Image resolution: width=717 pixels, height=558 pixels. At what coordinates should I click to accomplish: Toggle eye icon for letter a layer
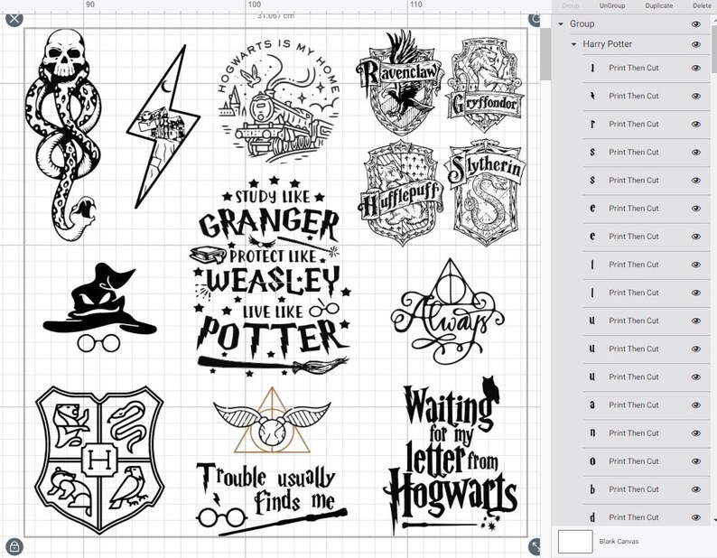(696, 405)
